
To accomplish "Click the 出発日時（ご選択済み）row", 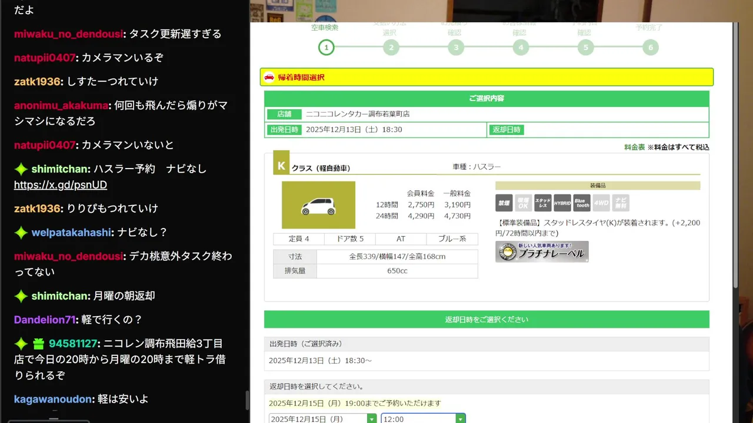I will (487, 344).
